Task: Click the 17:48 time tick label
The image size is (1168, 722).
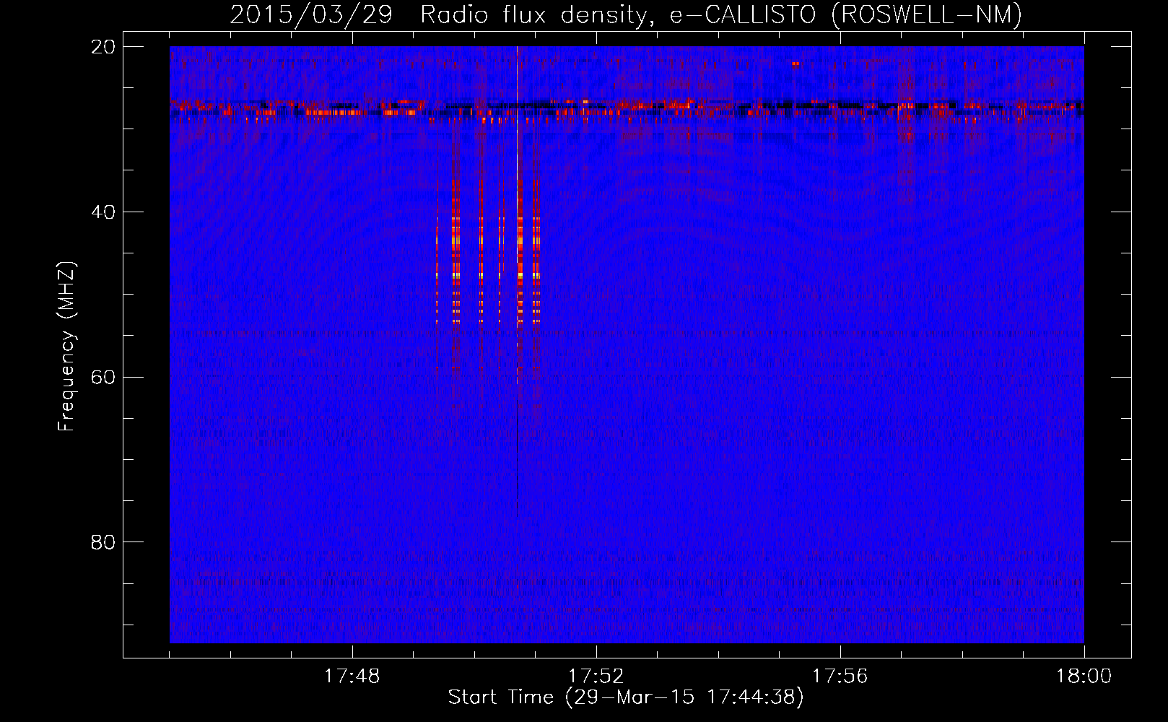Action: (x=352, y=677)
